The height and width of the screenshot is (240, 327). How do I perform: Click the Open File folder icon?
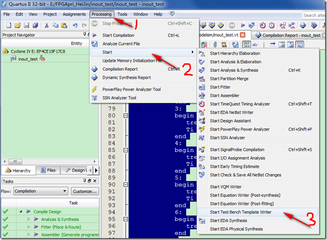[18, 25]
